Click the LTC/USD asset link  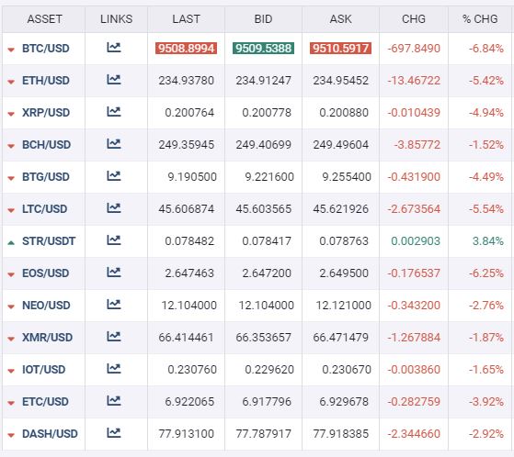pos(44,208)
